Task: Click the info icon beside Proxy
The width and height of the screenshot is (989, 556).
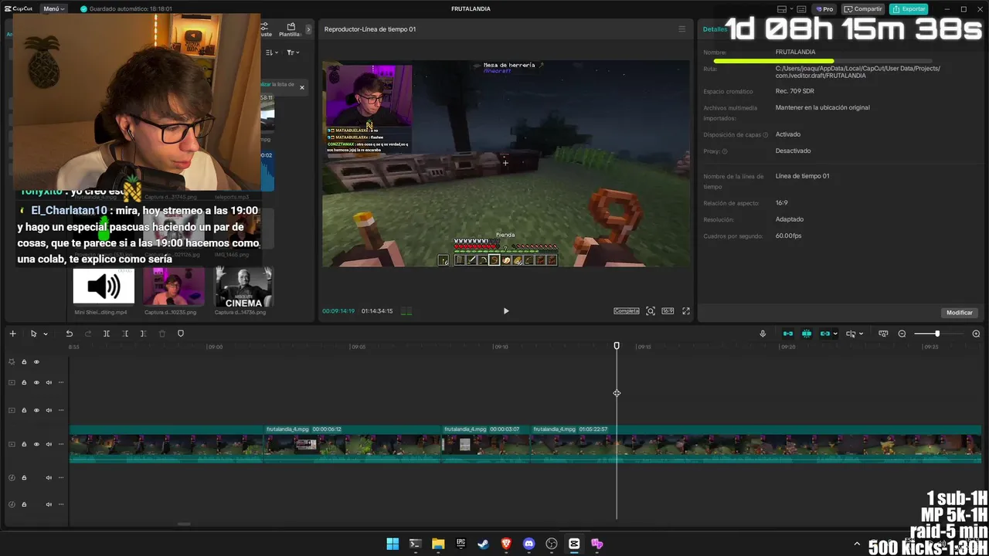Action: [725, 151]
